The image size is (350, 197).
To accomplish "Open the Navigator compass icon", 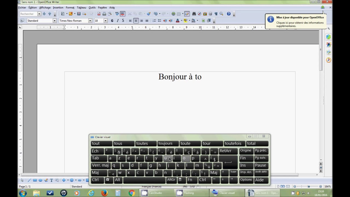I will tap(199, 14).
